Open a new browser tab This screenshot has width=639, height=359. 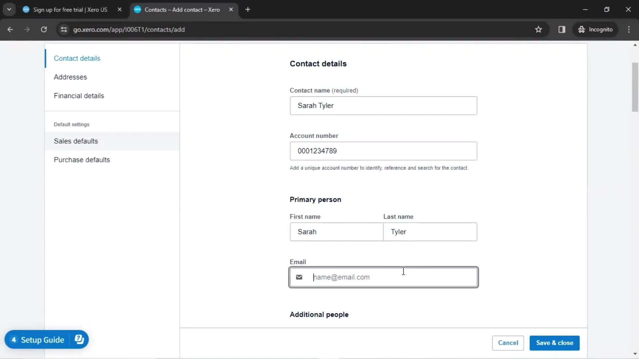pos(248,10)
